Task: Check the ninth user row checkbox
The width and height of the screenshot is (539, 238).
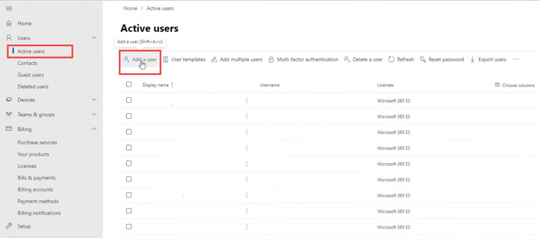Action: pos(129,226)
